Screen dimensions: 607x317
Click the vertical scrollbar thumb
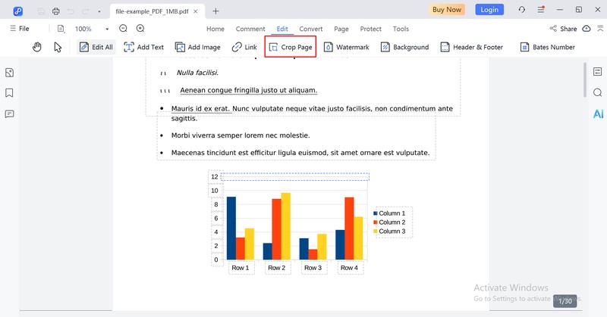tap(584, 80)
